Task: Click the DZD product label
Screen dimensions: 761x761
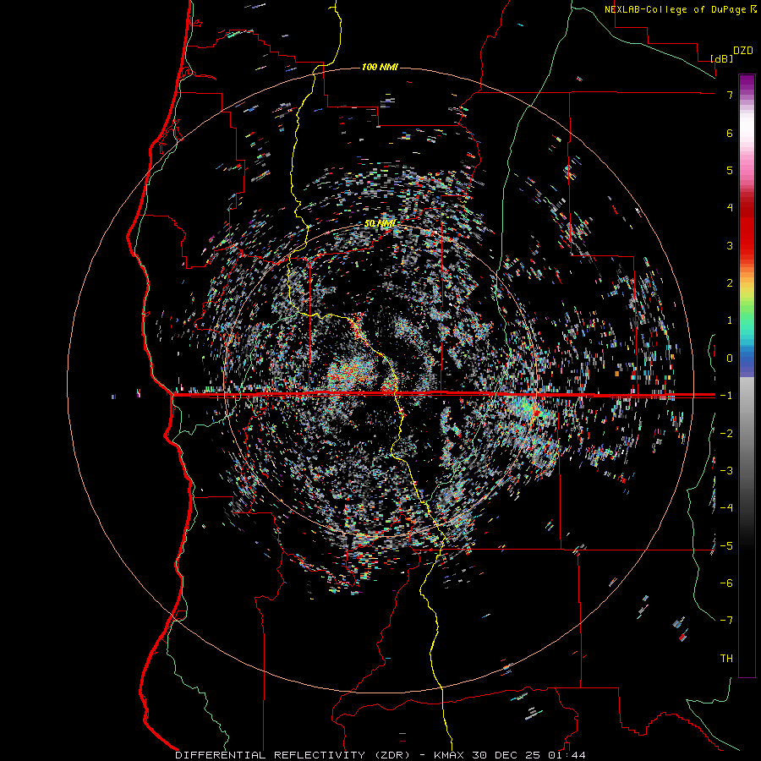Action: pos(742,51)
